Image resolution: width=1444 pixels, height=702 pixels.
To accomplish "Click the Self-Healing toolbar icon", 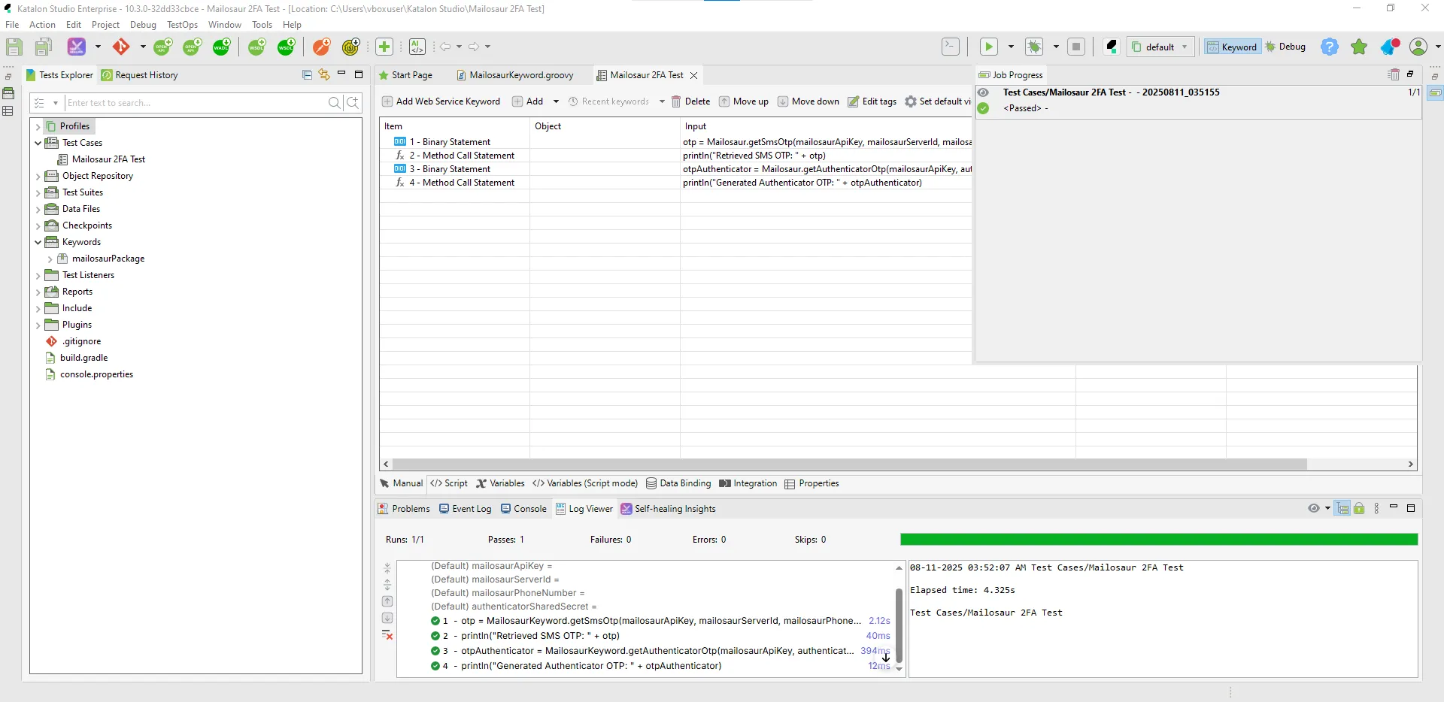I will point(77,47).
